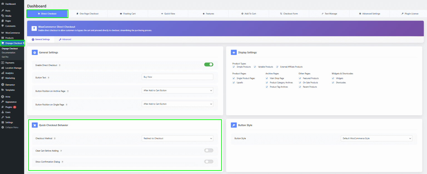Click inside the Buy Now button text field

click(x=177, y=77)
